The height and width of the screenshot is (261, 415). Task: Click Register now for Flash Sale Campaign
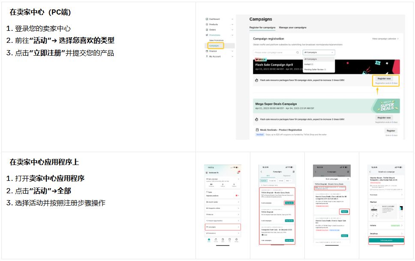384,79
